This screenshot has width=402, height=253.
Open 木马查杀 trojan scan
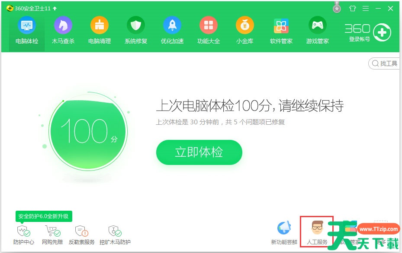pyautogui.click(x=63, y=31)
